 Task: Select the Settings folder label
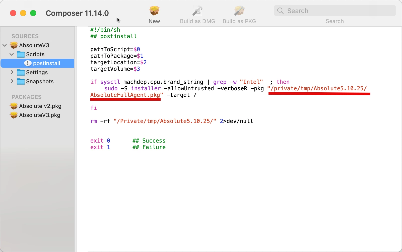tap(37, 72)
